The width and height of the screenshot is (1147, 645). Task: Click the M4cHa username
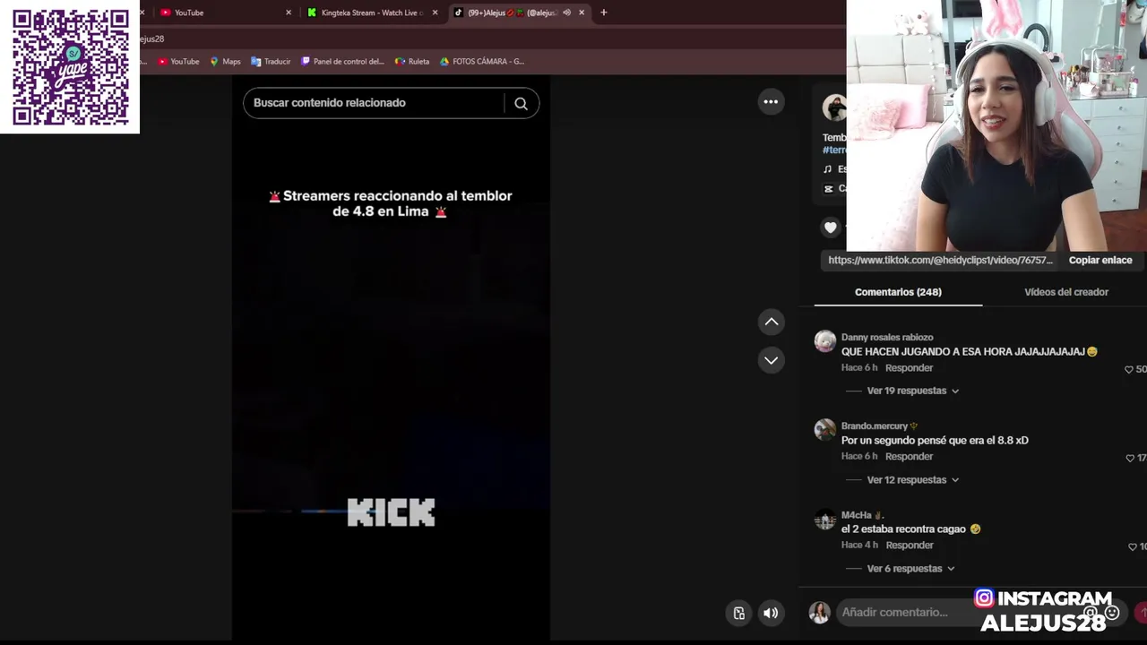(x=857, y=515)
